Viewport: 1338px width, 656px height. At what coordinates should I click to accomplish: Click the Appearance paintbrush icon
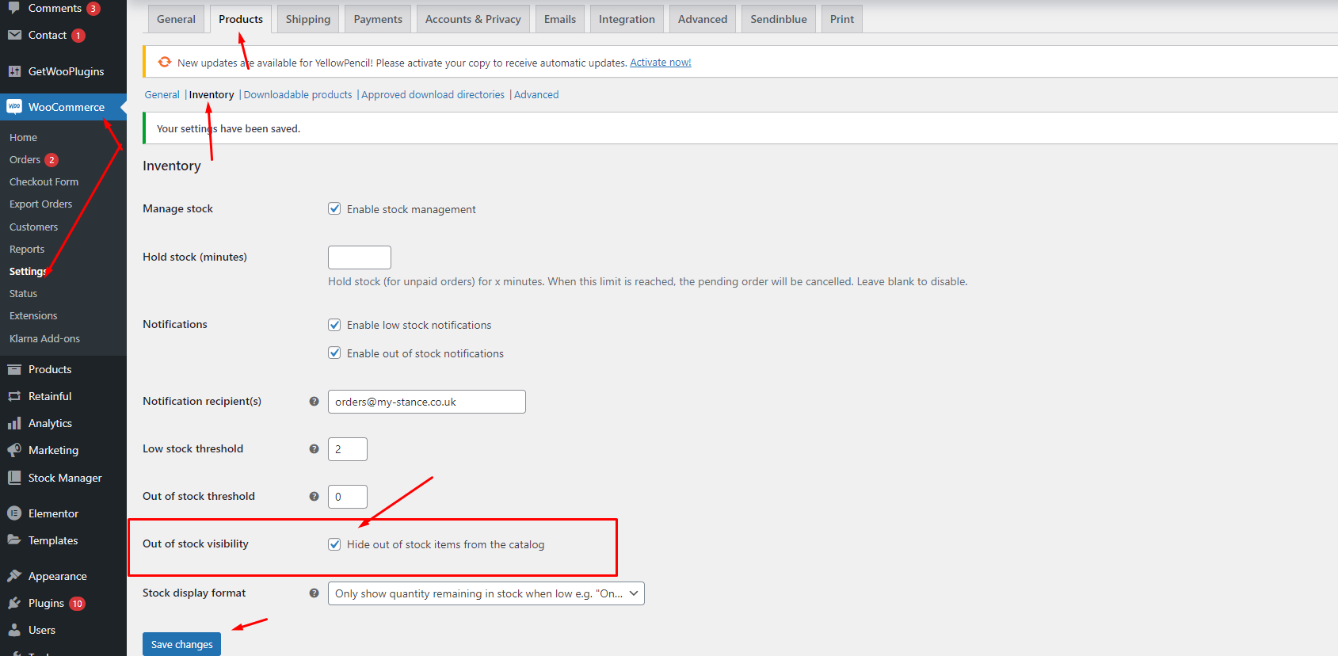pyautogui.click(x=14, y=576)
